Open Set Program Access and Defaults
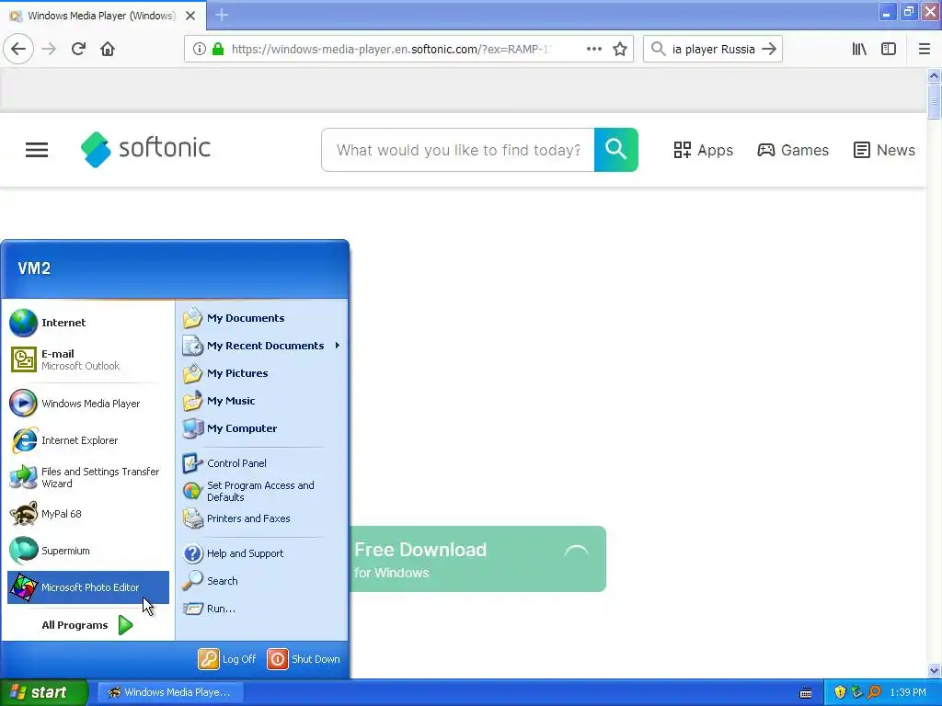942x706 pixels. tap(262, 491)
